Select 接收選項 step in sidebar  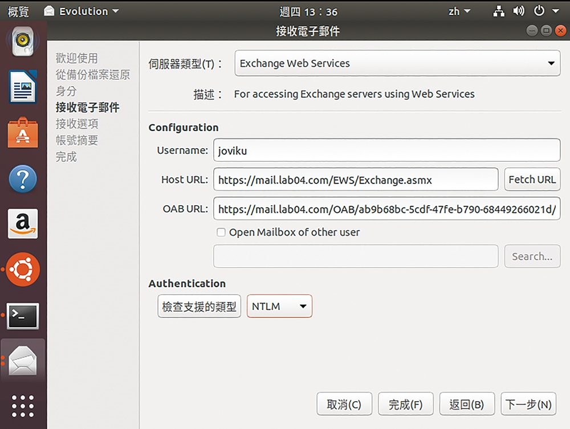pyautogui.click(x=77, y=124)
